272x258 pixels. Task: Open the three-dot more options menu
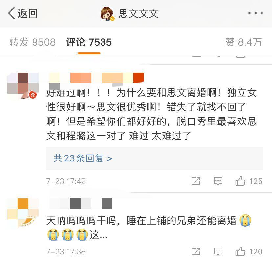255,13
